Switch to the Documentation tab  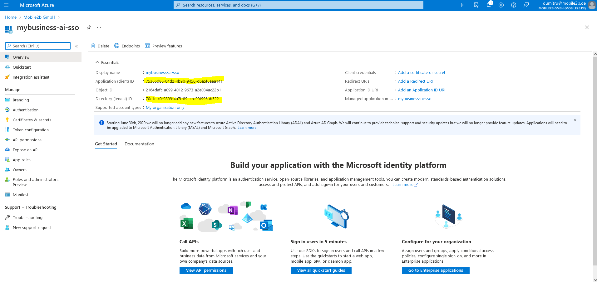tap(139, 144)
